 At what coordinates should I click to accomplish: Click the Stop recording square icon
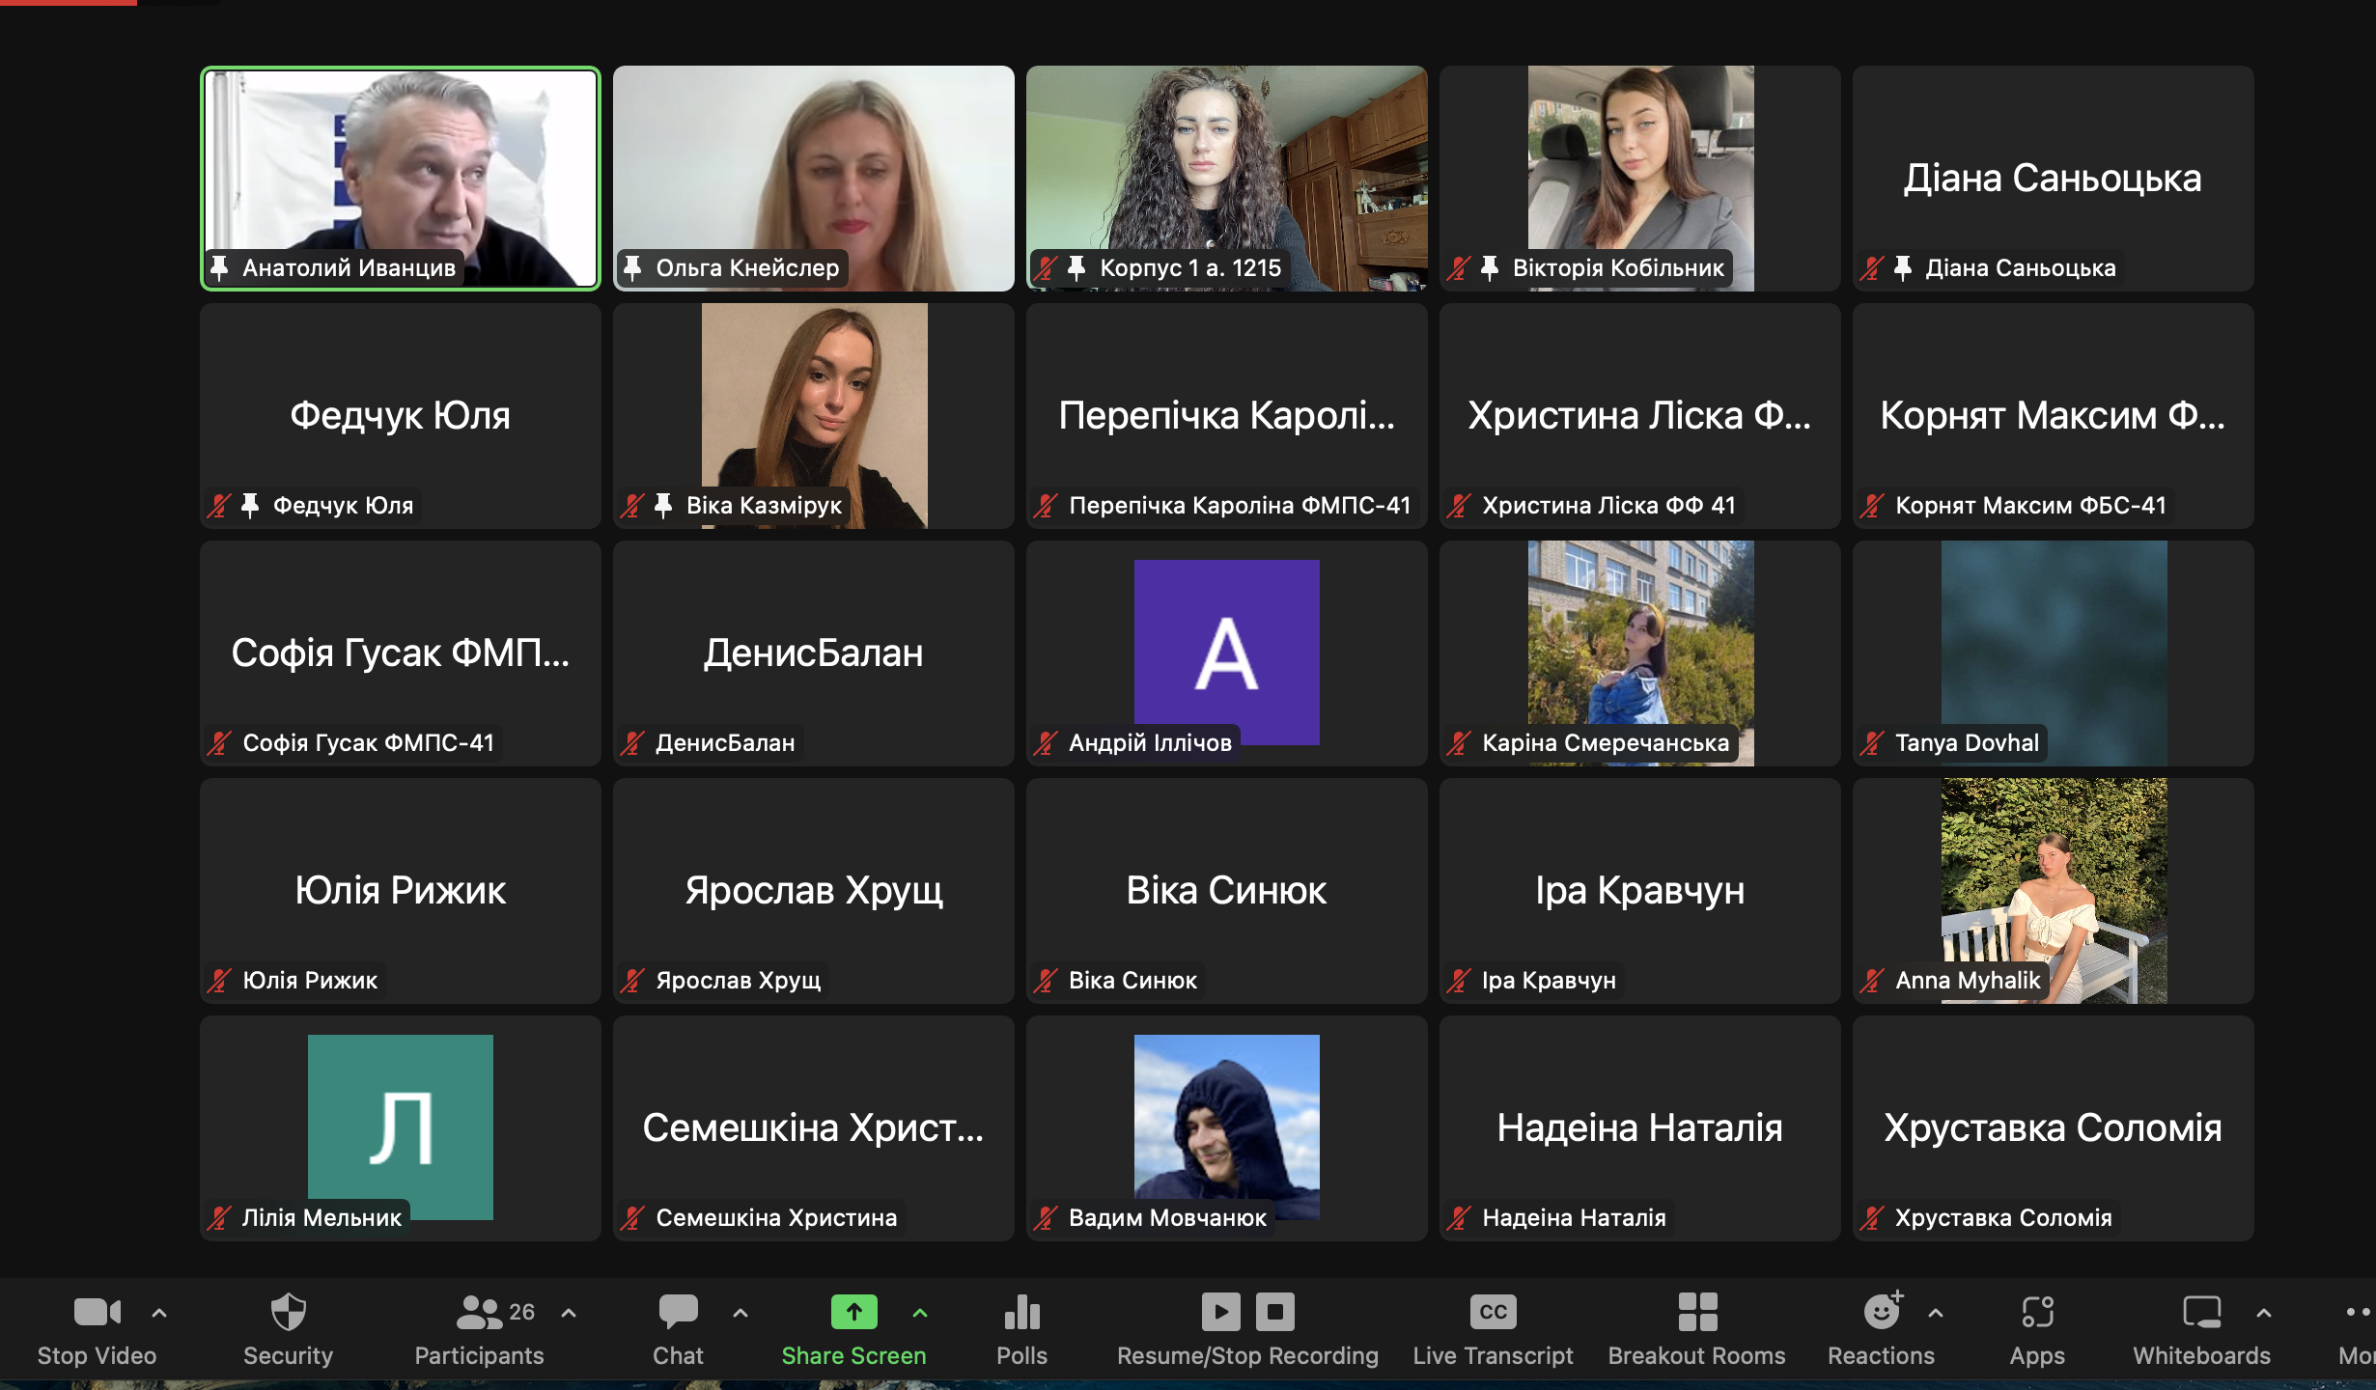pyautogui.click(x=1274, y=1312)
